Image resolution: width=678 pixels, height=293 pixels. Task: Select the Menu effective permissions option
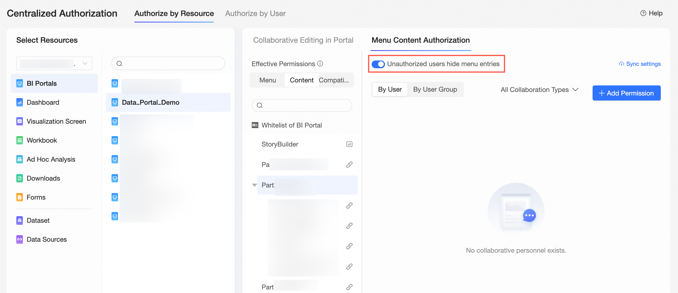[x=268, y=80]
